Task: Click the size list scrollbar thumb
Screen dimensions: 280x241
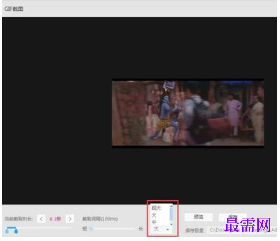Action: pos(171,214)
